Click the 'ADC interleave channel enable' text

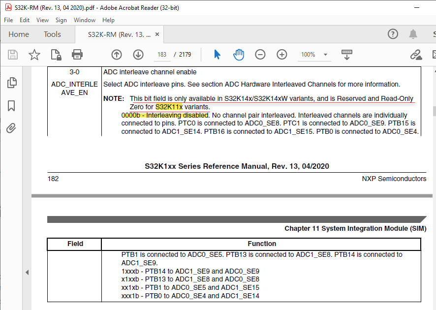coord(150,72)
